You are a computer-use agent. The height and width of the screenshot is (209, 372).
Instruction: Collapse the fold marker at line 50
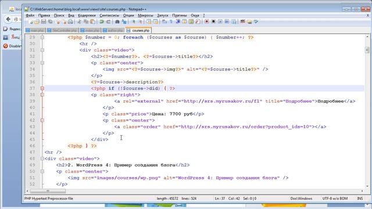click(x=42, y=171)
